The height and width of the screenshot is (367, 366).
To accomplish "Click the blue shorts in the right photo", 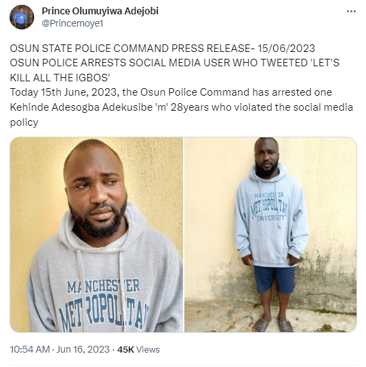I will click(x=274, y=279).
